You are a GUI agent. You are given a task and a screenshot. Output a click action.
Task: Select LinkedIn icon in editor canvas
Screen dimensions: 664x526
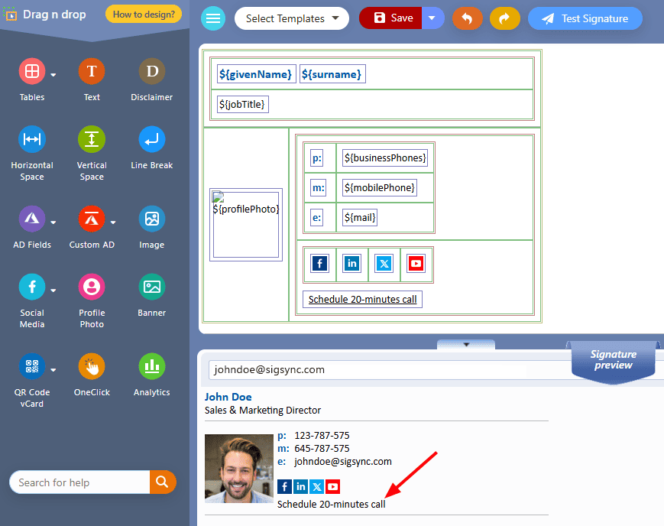(352, 264)
